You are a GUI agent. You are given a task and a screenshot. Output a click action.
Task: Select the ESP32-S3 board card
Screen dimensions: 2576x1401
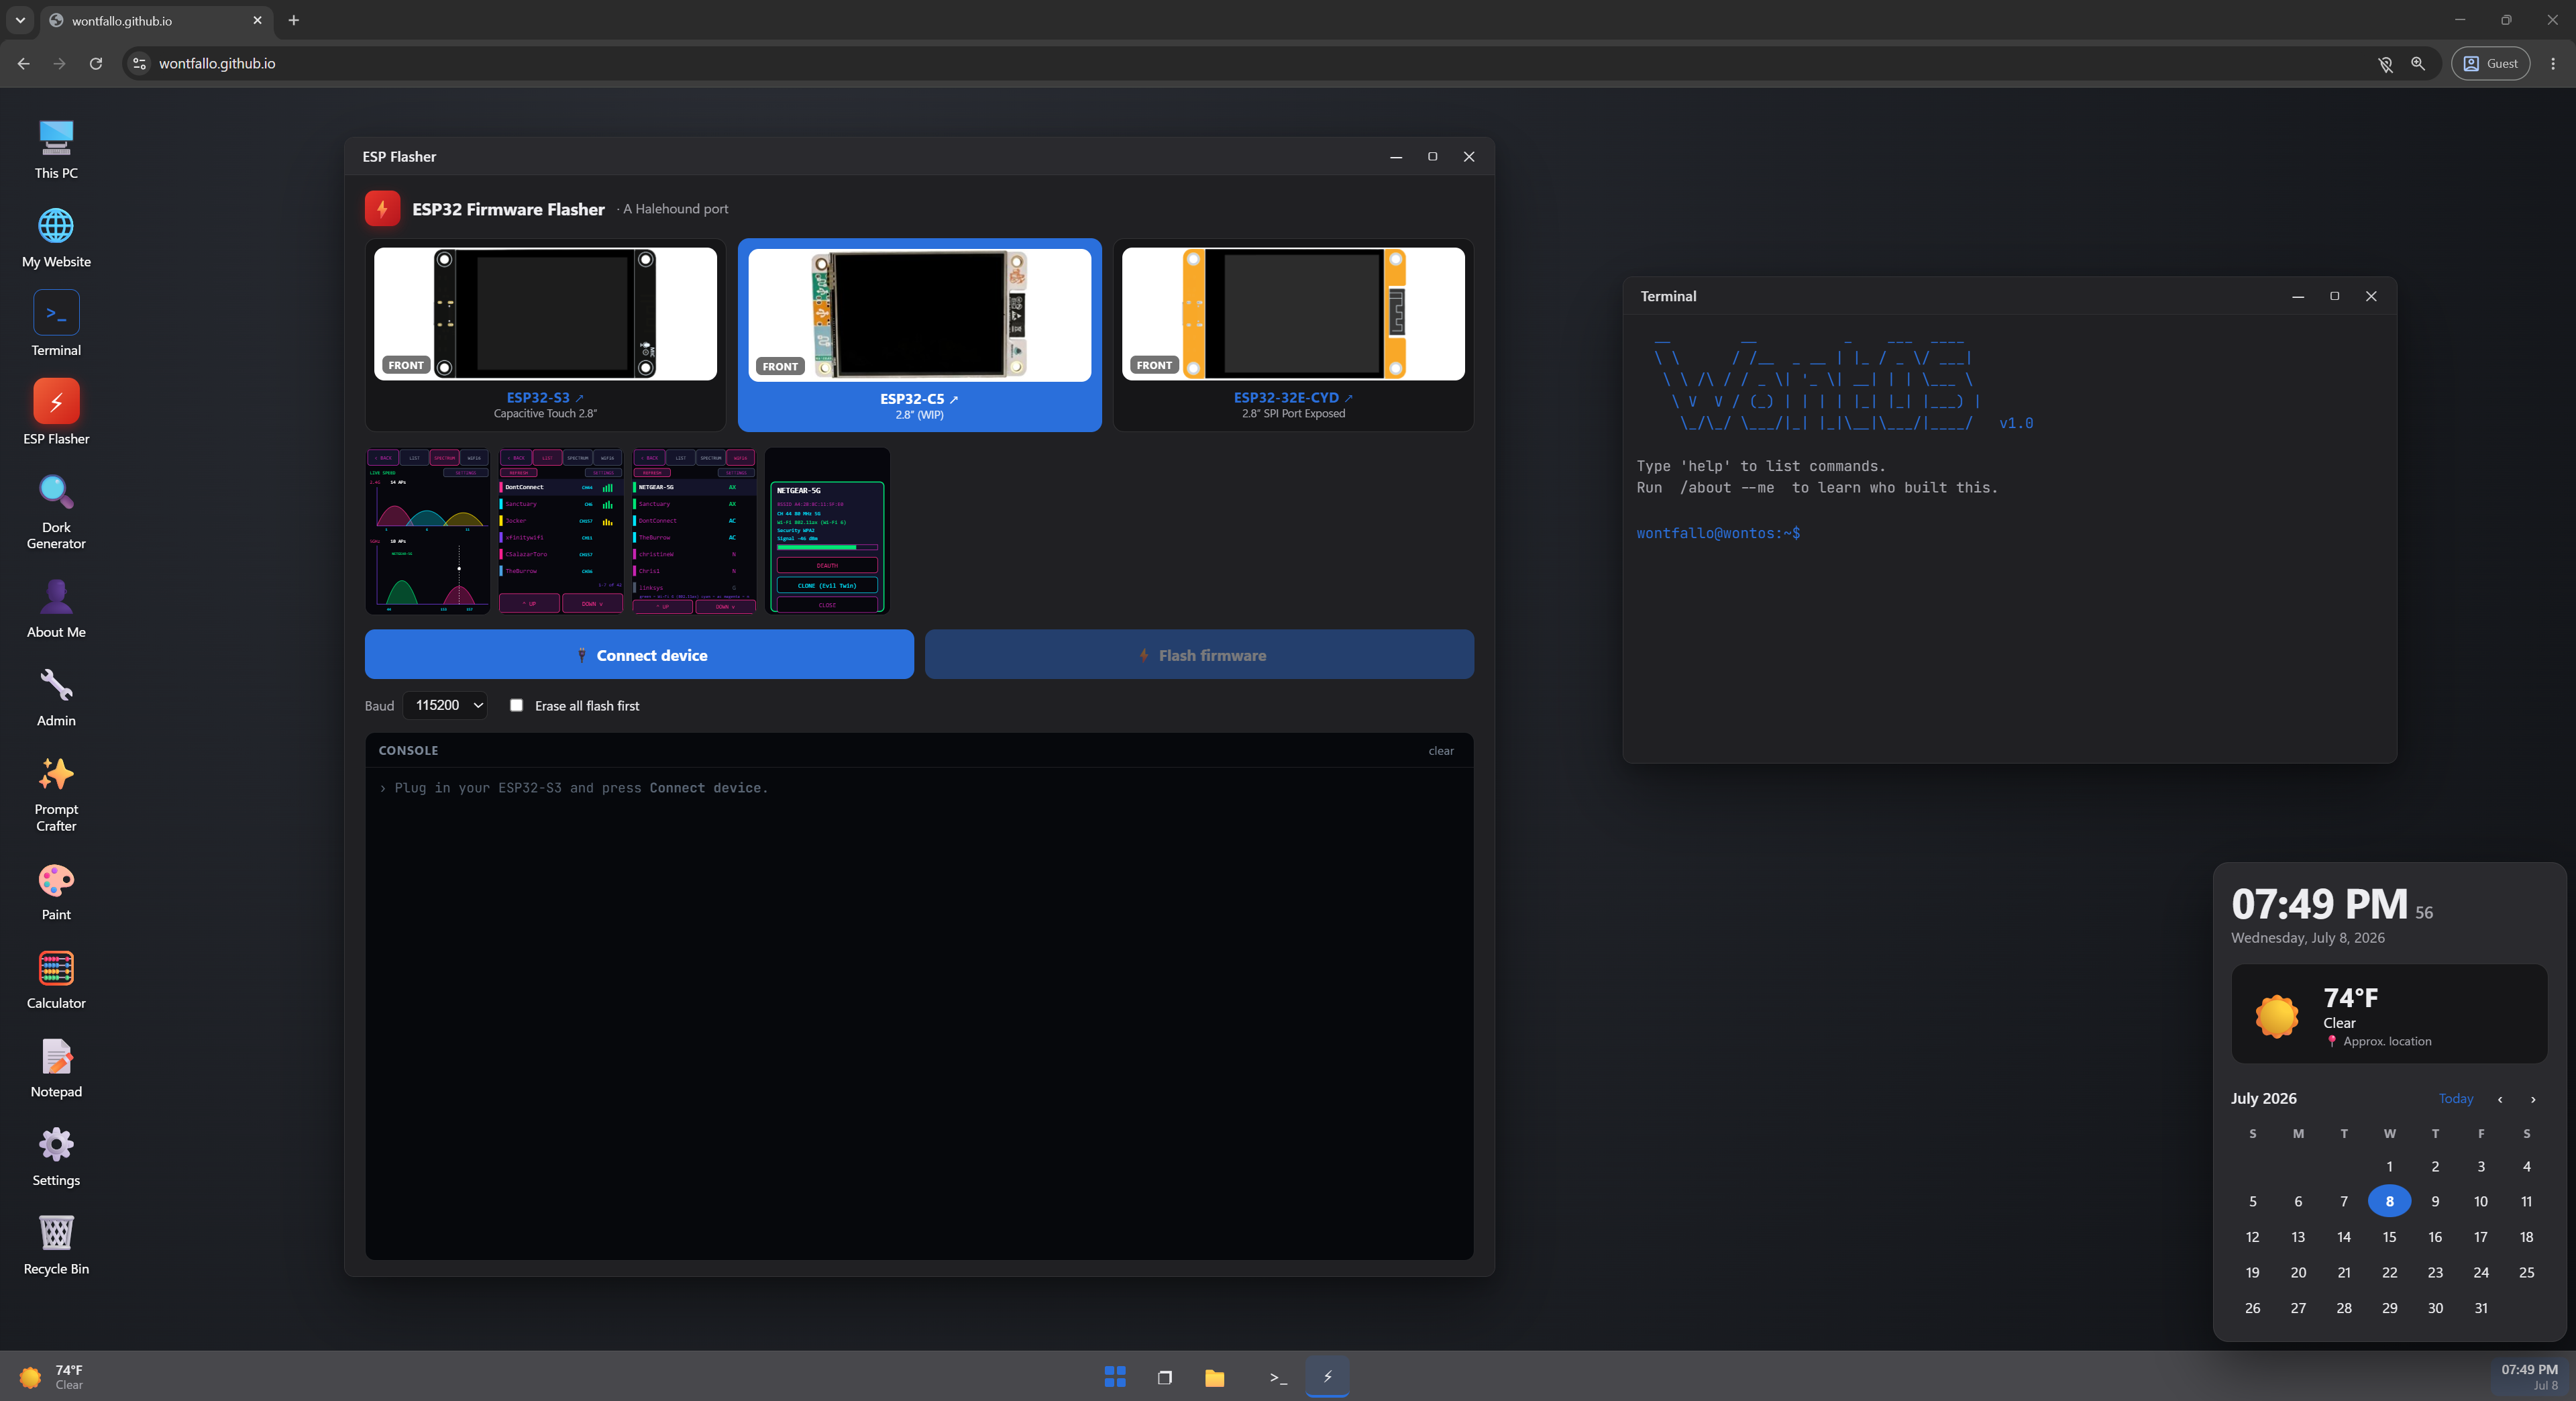coord(545,335)
